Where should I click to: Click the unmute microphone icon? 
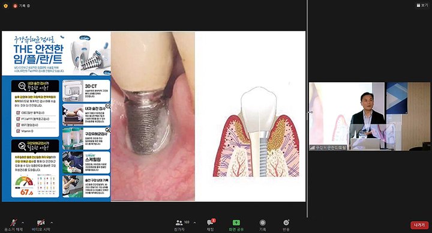click(13, 223)
